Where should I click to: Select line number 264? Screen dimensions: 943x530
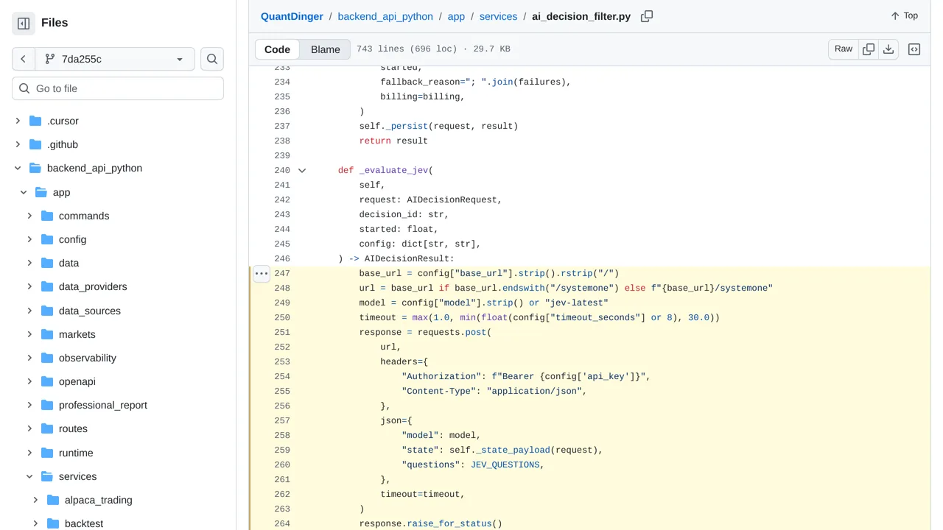click(282, 523)
